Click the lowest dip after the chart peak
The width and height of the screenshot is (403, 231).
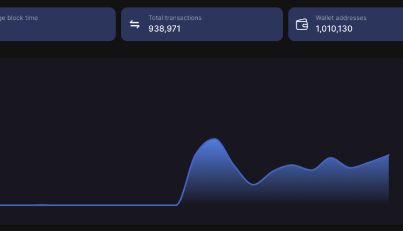[x=254, y=184]
